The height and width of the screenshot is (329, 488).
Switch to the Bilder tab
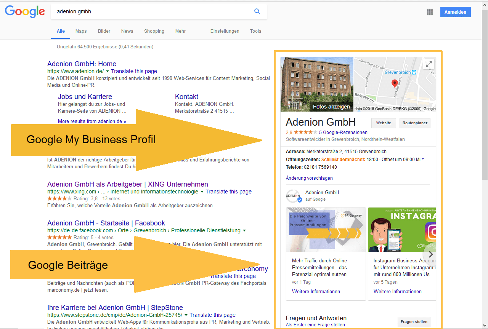[104, 31]
